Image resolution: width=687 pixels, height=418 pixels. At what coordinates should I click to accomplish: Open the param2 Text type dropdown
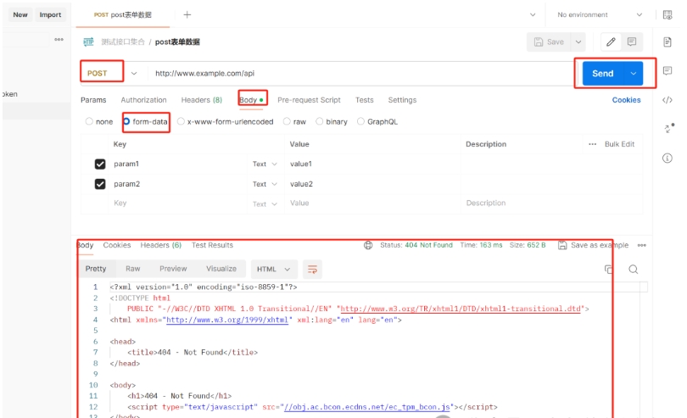click(x=265, y=184)
